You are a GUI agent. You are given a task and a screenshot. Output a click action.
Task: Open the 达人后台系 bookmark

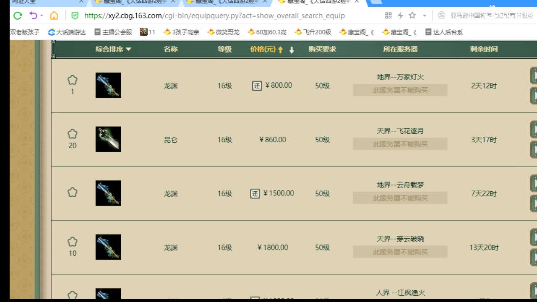tap(444, 32)
